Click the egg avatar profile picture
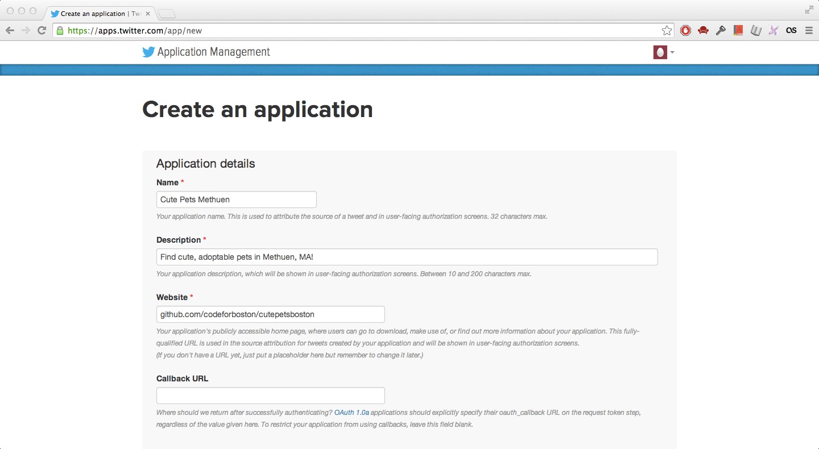The width and height of the screenshot is (819, 449). [660, 52]
